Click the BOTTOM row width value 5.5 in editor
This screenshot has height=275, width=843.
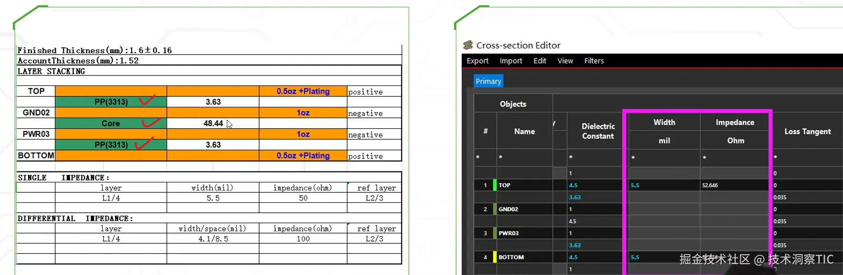635,257
